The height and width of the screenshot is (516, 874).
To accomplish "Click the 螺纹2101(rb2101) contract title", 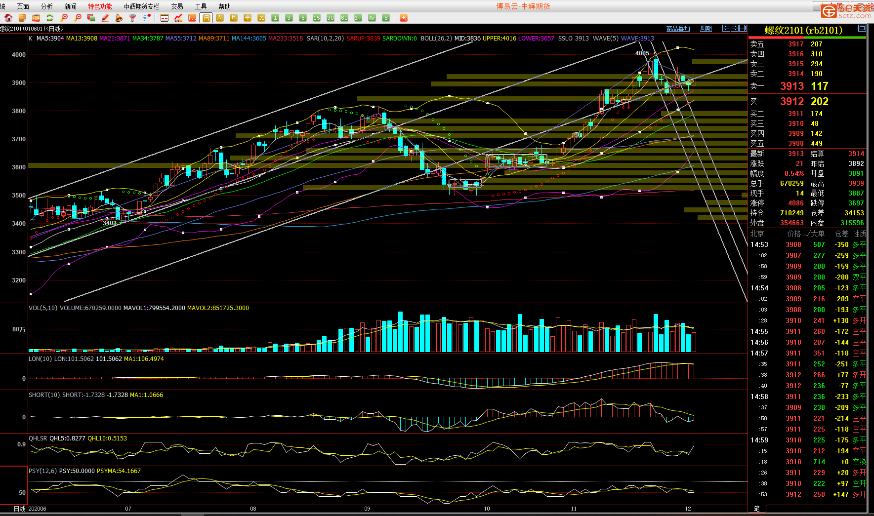I will click(803, 30).
